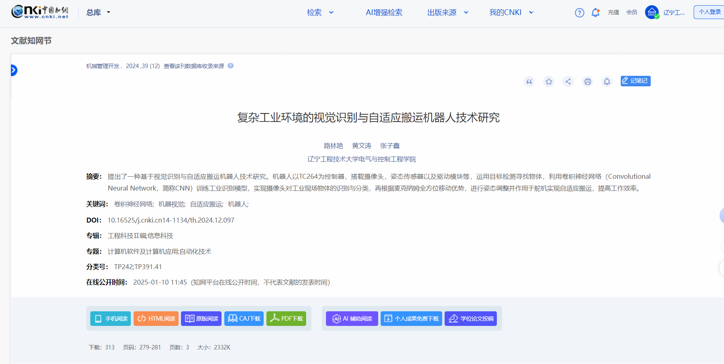Screen dimensions: 724x364
Task: Click author link 路林艳
Action: [333, 146]
